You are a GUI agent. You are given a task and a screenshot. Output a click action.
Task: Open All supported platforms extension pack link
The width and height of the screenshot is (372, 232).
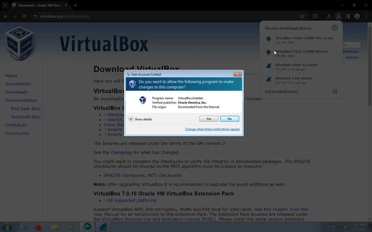tap(132, 200)
